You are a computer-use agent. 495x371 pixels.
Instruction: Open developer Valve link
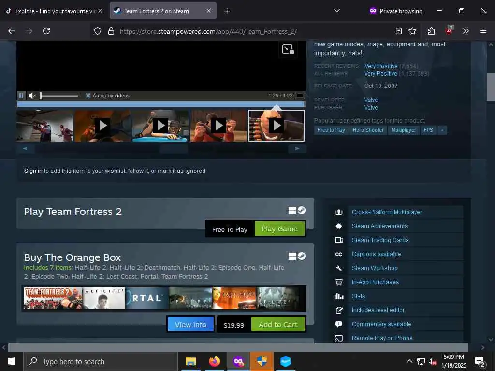(x=371, y=100)
